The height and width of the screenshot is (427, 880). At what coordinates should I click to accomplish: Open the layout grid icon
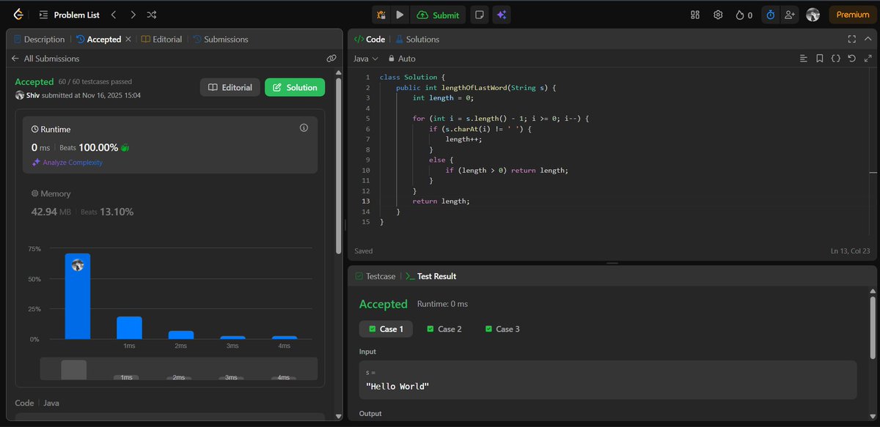[x=695, y=15]
